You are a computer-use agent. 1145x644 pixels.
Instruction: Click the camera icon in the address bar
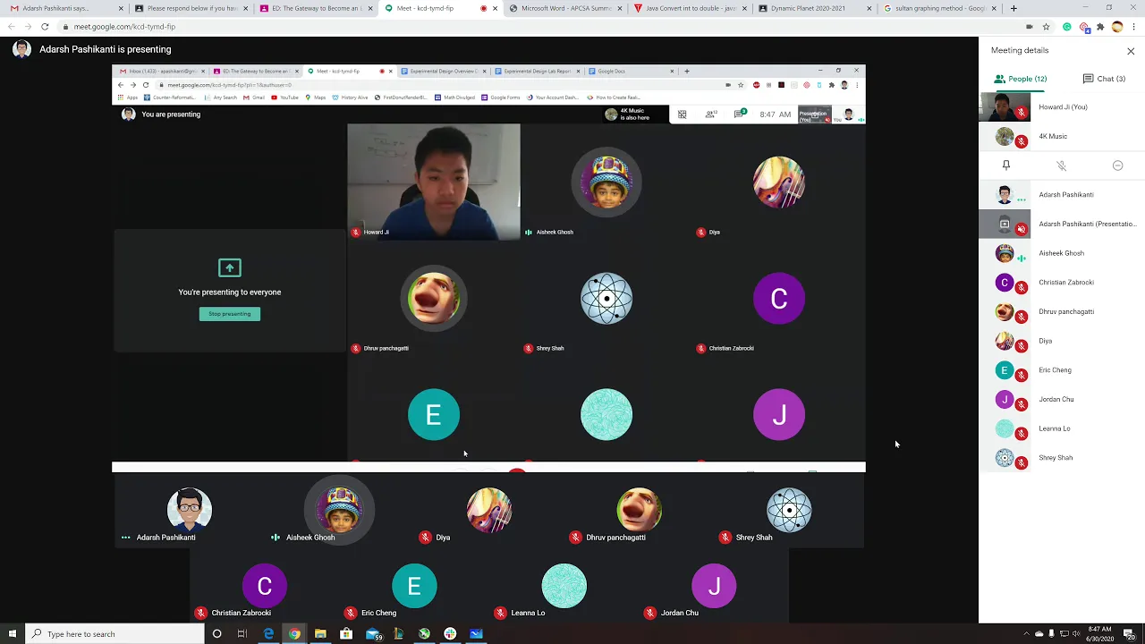click(1029, 27)
